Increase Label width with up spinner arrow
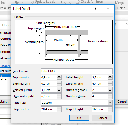This screenshot has height=125, width=128. tap(110, 83)
